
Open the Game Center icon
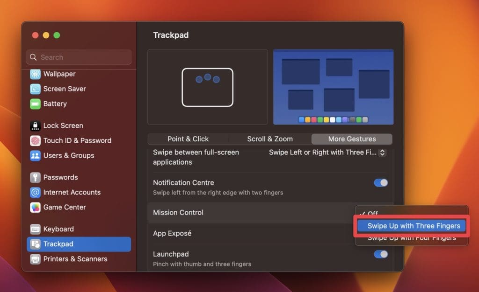click(35, 208)
